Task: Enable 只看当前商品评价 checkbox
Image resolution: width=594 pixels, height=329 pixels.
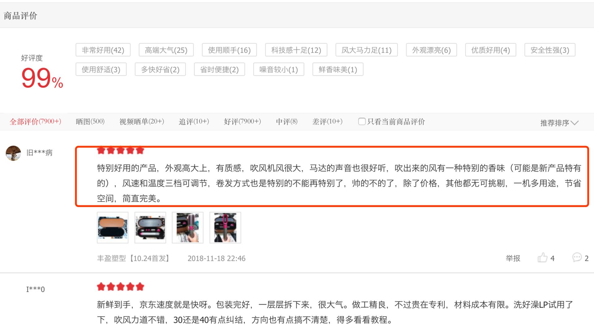Action: click(x=362, y=122)
